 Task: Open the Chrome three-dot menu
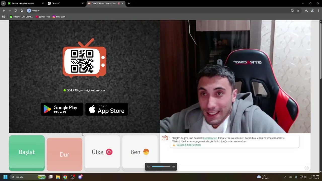point(318,11)
